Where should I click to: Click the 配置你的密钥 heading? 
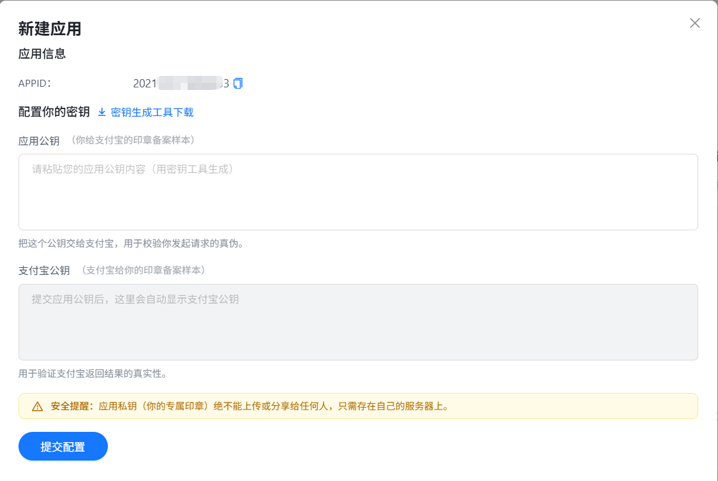[54, 112]
